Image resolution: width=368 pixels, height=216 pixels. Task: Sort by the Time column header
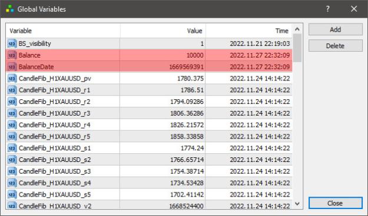[x=249, y=31]
